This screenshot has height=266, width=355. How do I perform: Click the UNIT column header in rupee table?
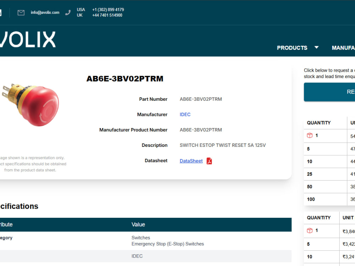coord(348,218)
